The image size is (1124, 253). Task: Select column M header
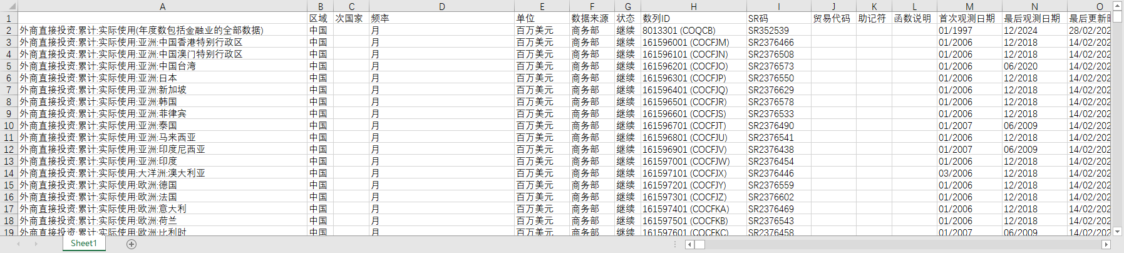[969, 6]
